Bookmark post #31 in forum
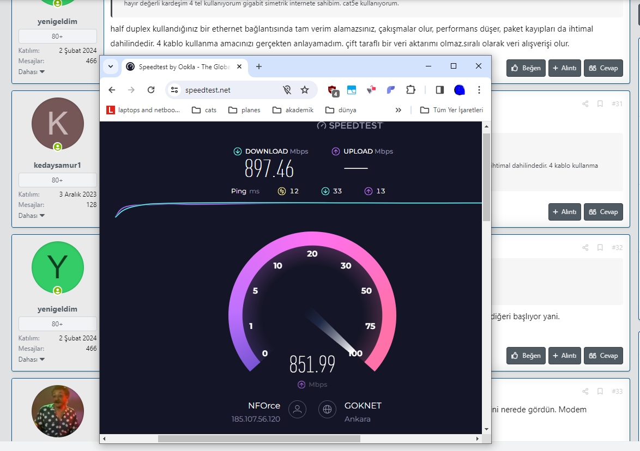The height and width of the screenshot is (451, 640). [600, 104]
